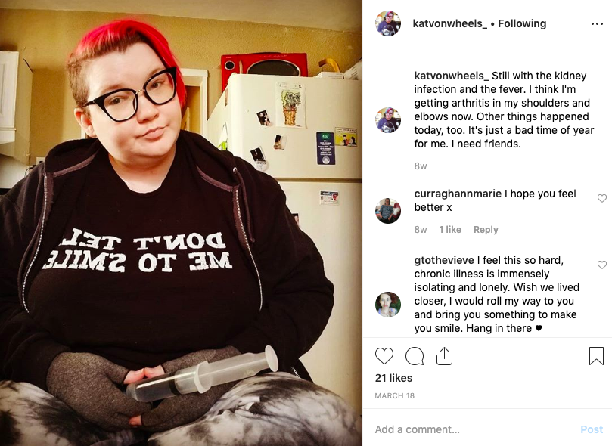Like curraghannmarie's comment heart

point(602,199)
